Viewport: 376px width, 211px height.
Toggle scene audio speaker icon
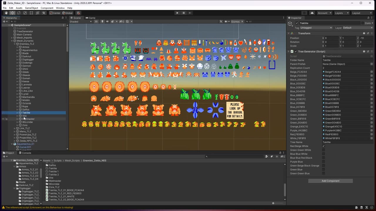click(107, 21)
